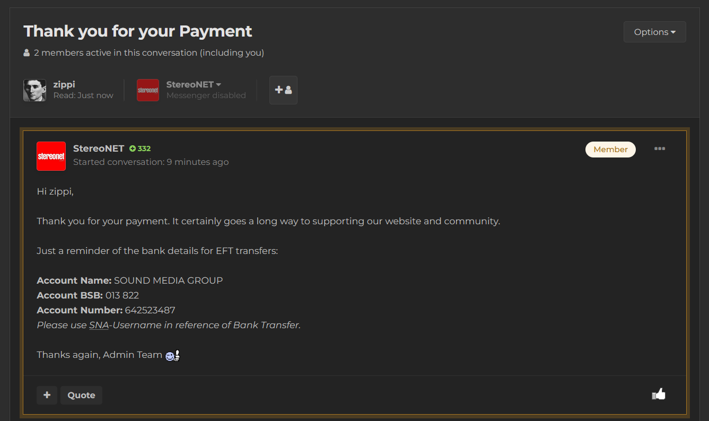
Task: Add a member to the conversation
Action: tap(283, 90)
